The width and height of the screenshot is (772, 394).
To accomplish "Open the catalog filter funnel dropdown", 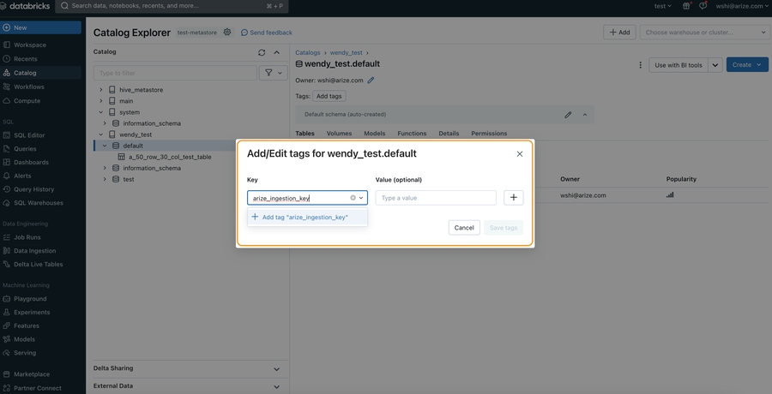I will tap(274, 73).
